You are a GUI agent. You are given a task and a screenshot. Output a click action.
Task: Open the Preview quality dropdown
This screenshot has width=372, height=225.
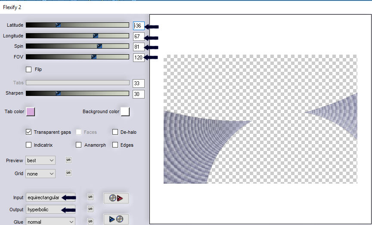click(x=40, y=160)
